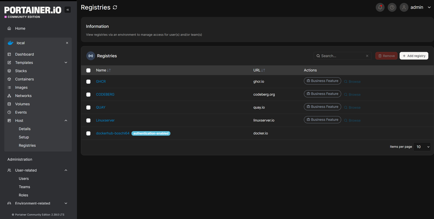The height and width of the screenshot is (219, 434).
Task: Check the QUAY registry checkbox
Action: click(88, 107)
